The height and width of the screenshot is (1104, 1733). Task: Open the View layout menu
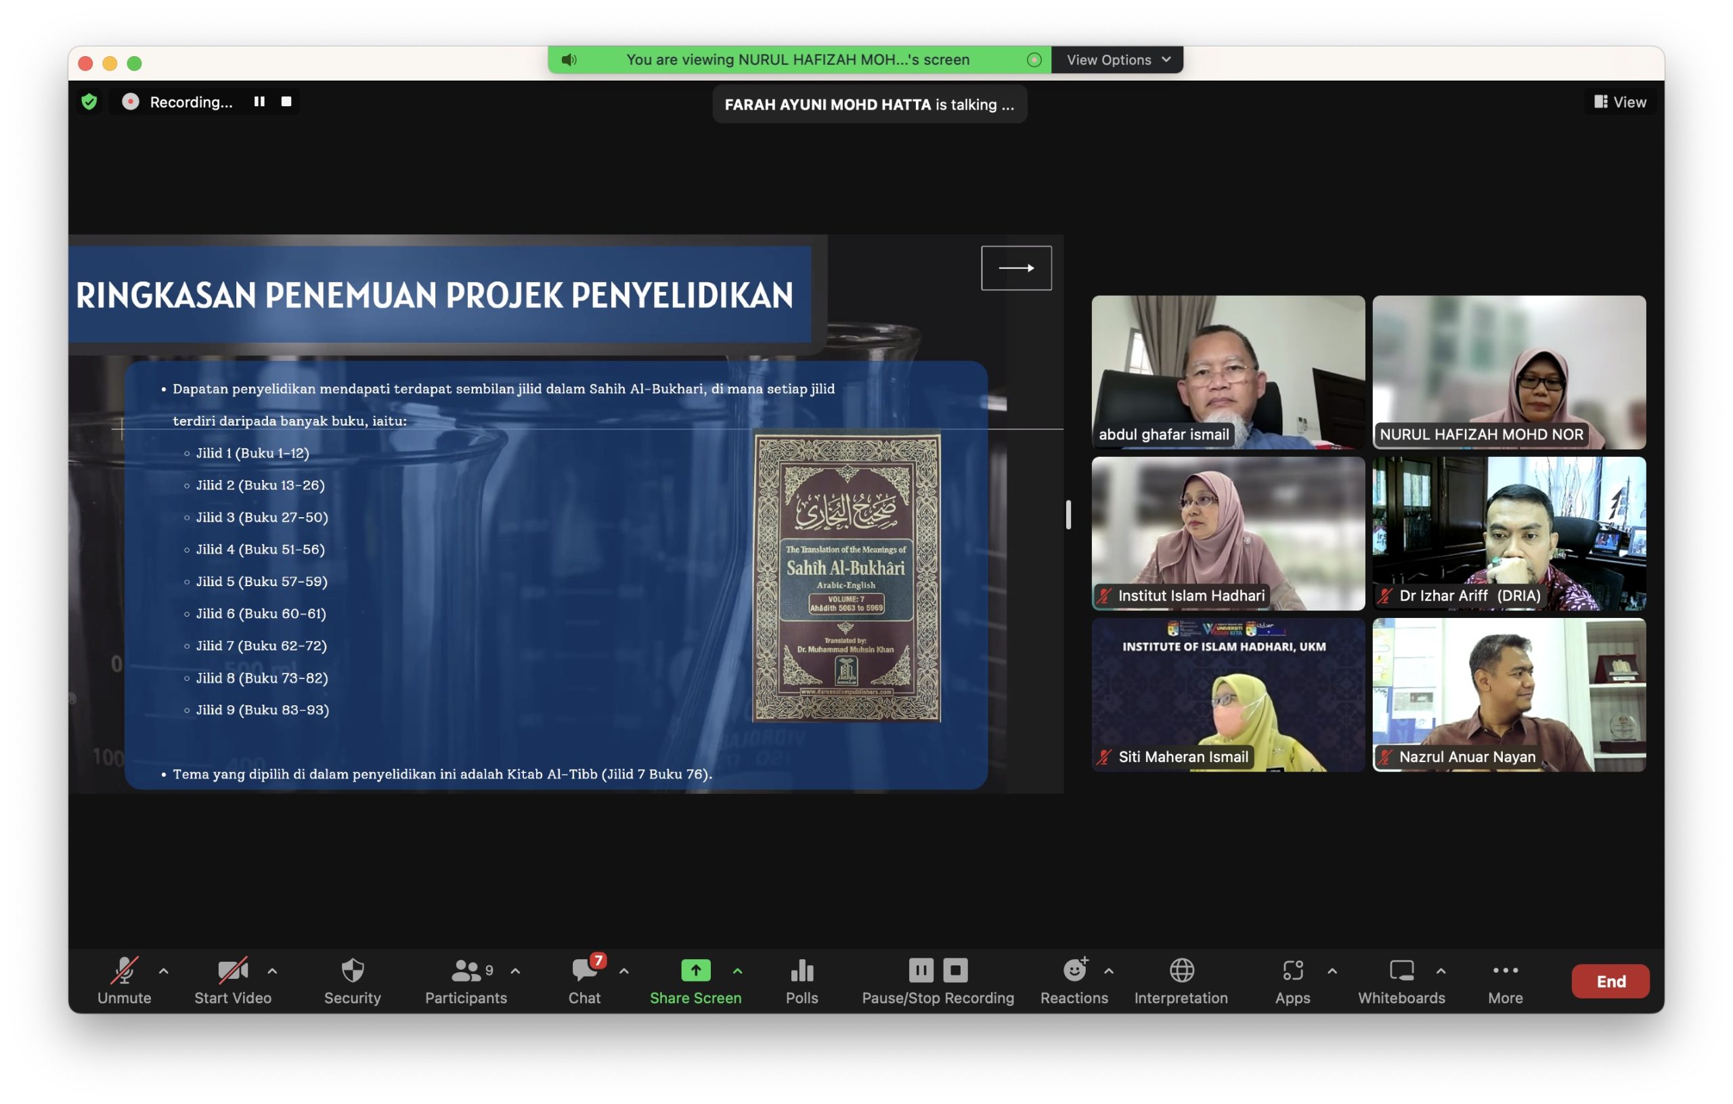[1619, 102]
